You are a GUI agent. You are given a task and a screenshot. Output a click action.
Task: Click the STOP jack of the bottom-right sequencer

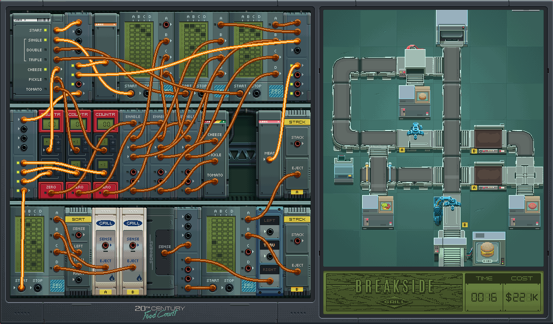pyautogui.click(x=229, y=288)
